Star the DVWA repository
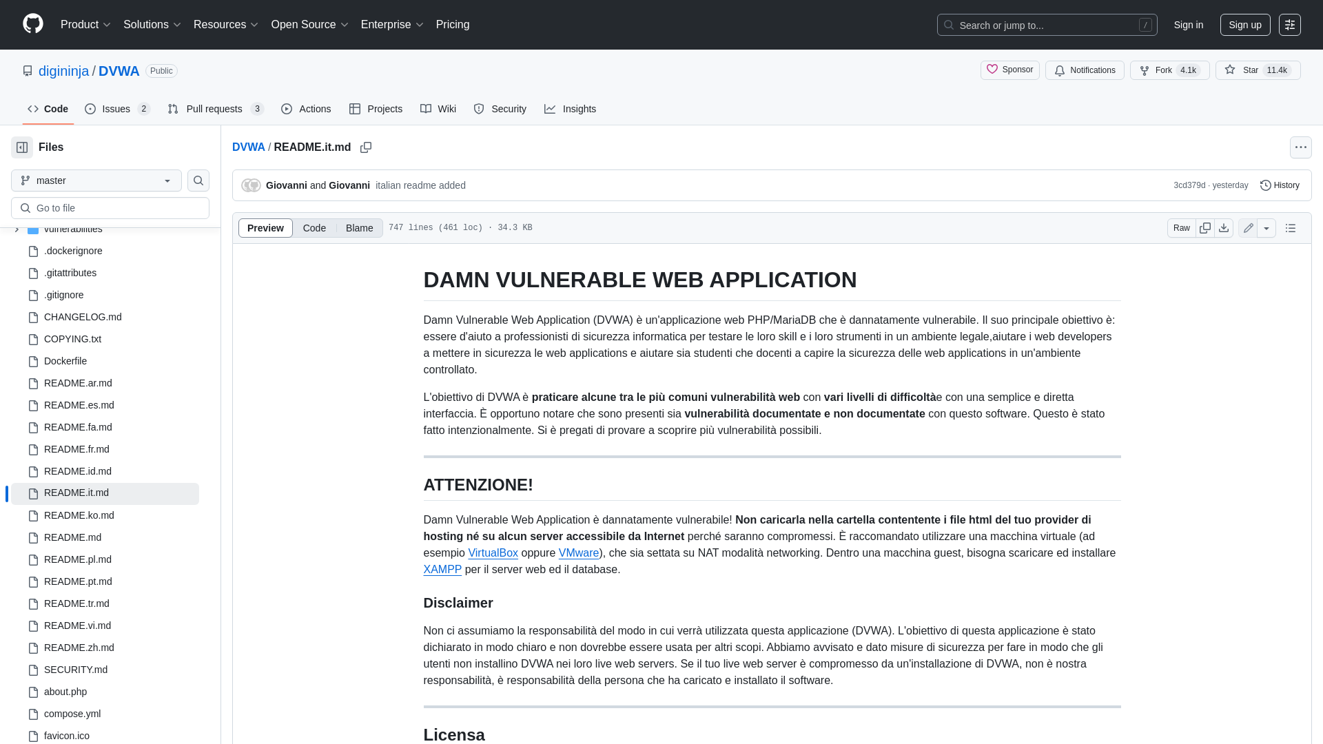The height and width of the screenshot is (744, 1323). [x=1258, y=70]
